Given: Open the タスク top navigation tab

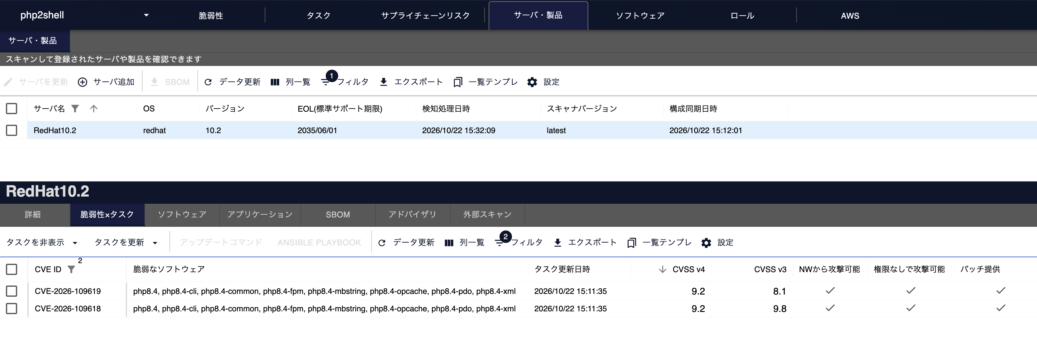Looking at the screenshot, I should tap(319, 15).
